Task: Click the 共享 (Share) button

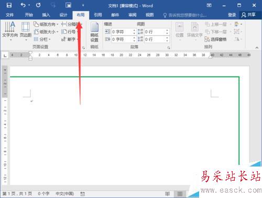Action: coord(248,15)
